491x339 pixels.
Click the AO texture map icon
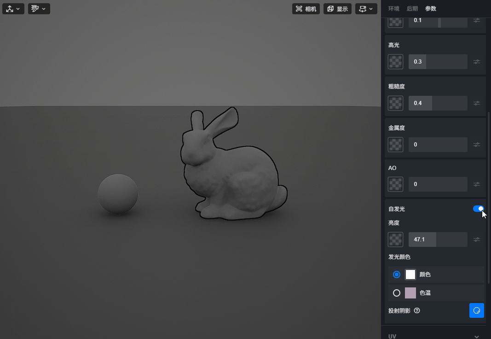tap(395, 184)
